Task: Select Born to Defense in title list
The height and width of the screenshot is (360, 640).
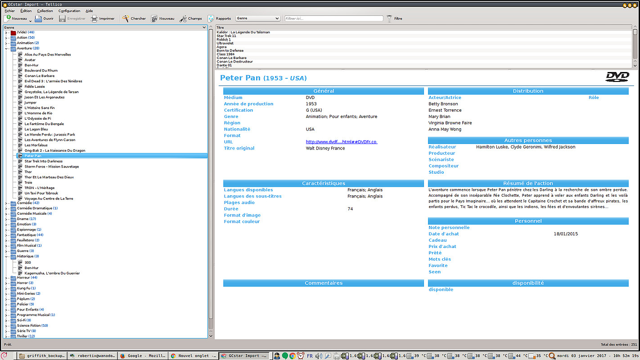Action: click(x=230, y=51)
